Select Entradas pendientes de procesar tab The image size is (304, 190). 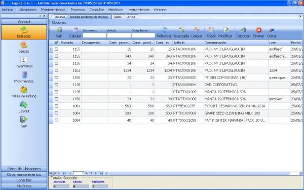[x=89, y=17]
